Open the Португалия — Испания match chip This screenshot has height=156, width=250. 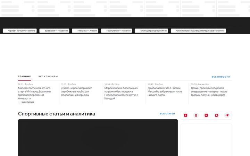coord(116,31)
